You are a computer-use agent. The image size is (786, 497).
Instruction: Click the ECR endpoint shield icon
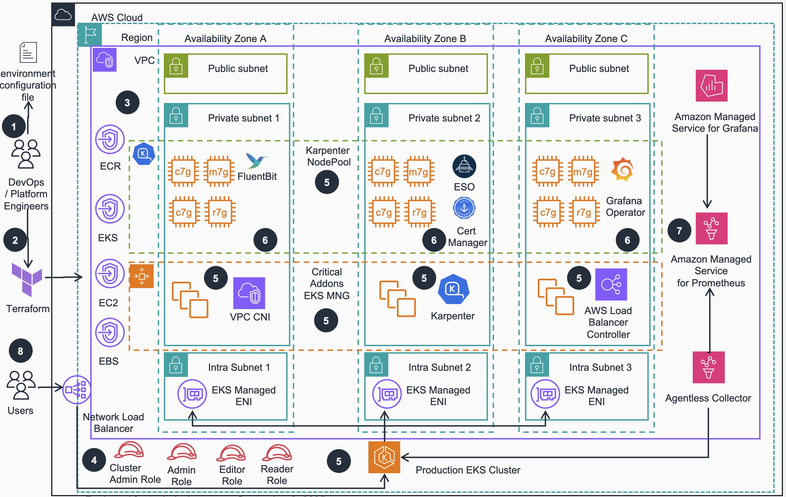coord(110,139)
